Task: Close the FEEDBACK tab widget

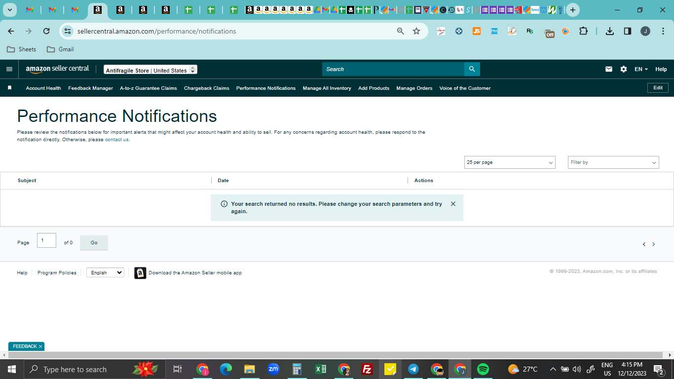Action: click(40, 346)
